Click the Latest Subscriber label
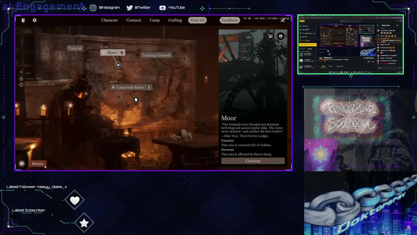 point(29,210)
